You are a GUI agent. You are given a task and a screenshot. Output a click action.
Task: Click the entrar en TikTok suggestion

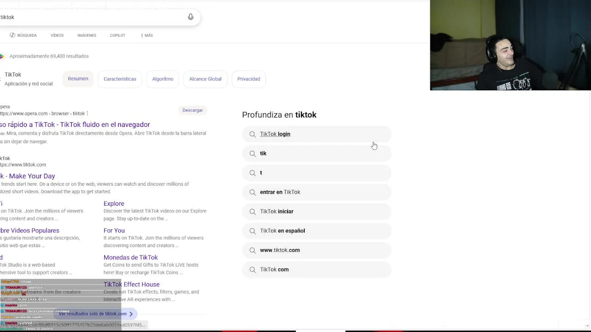point(317,192)
